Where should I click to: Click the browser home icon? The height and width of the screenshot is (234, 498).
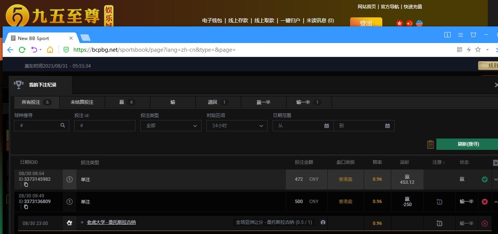(50, 50)
